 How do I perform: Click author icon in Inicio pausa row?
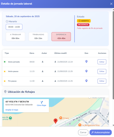click(x=43, y=71)
